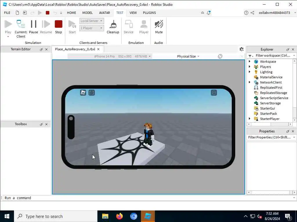
Task: Open the account name dropdown arrow
Action: click(295, 13)
